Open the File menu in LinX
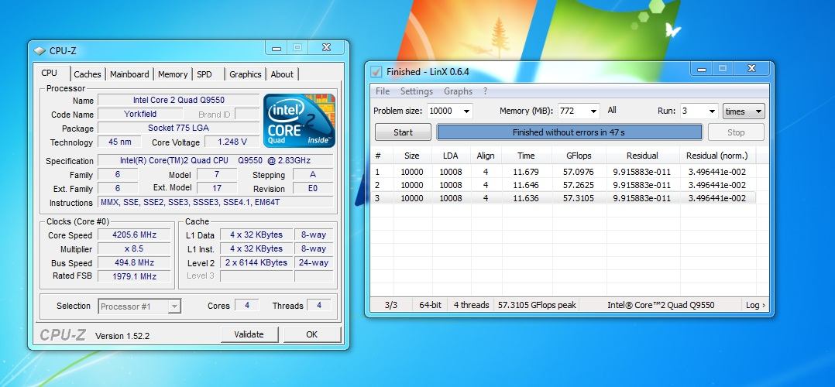Image resolution: width=835 pixels, height=387 pixels. [383, 91]
